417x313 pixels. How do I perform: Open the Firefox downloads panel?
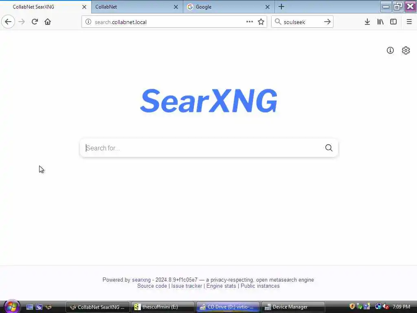pos(367,22)
